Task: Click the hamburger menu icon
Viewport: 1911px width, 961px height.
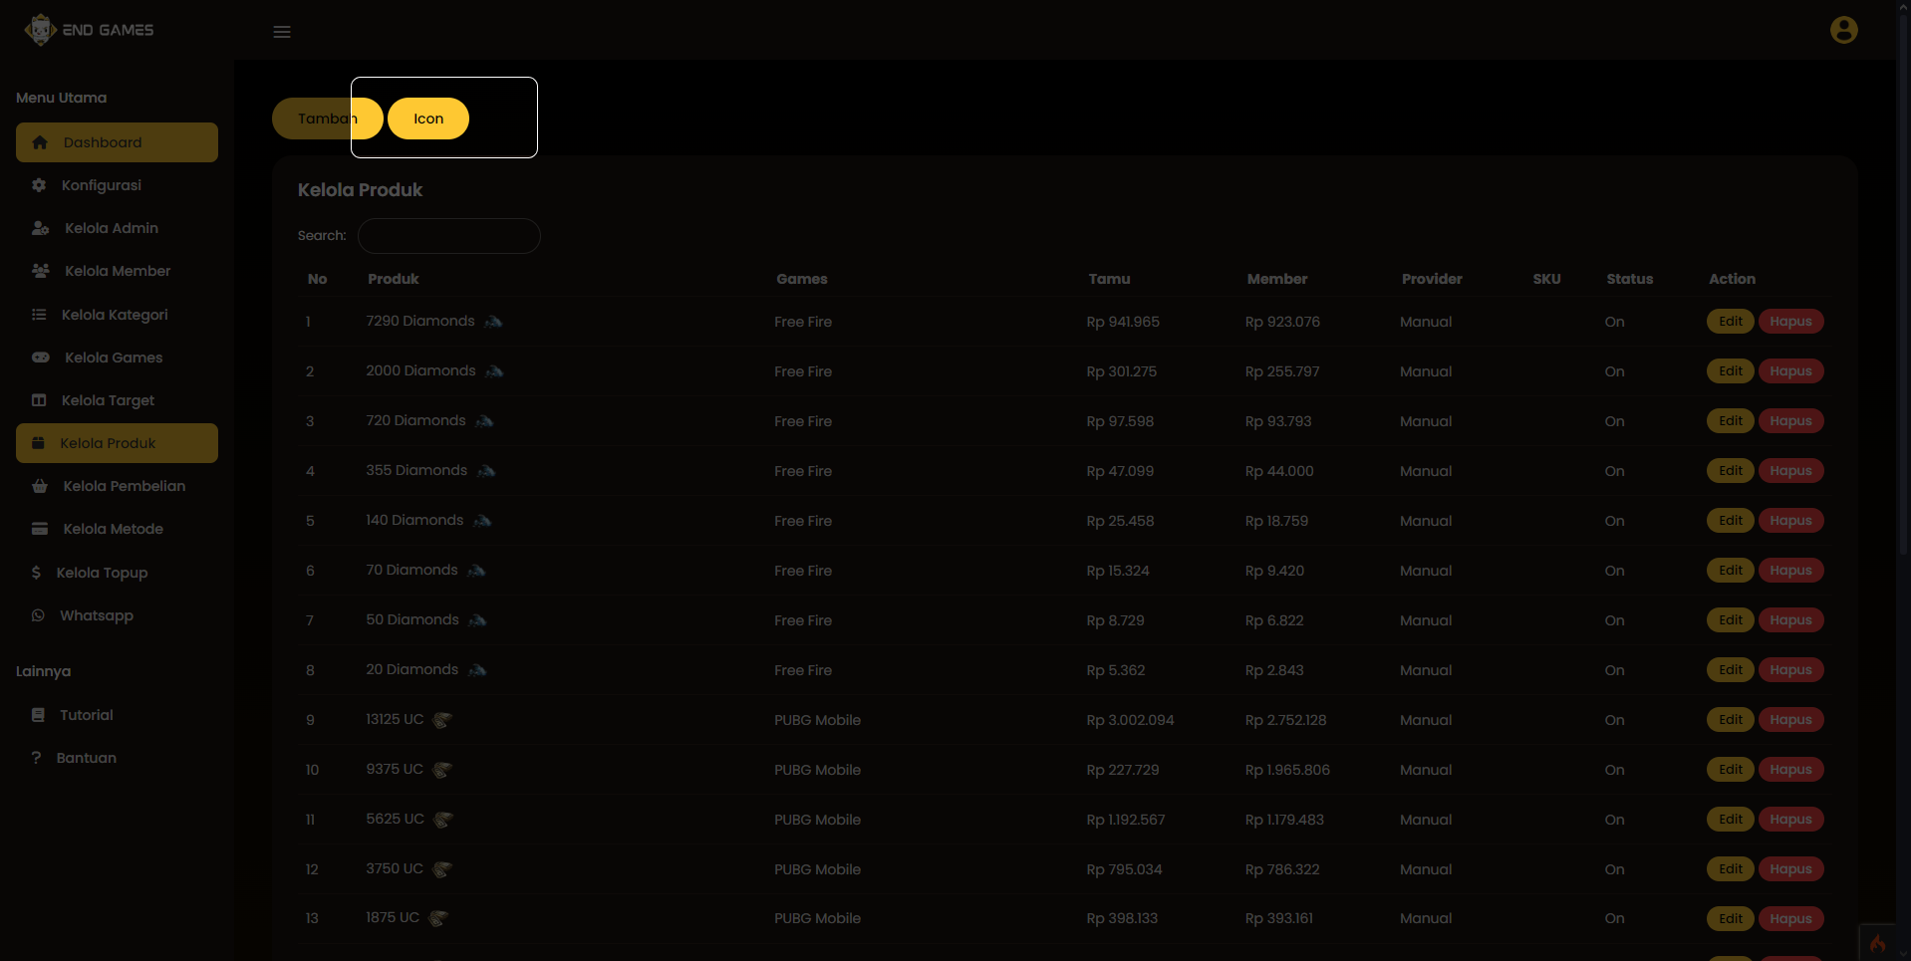Action: (282, 32)
